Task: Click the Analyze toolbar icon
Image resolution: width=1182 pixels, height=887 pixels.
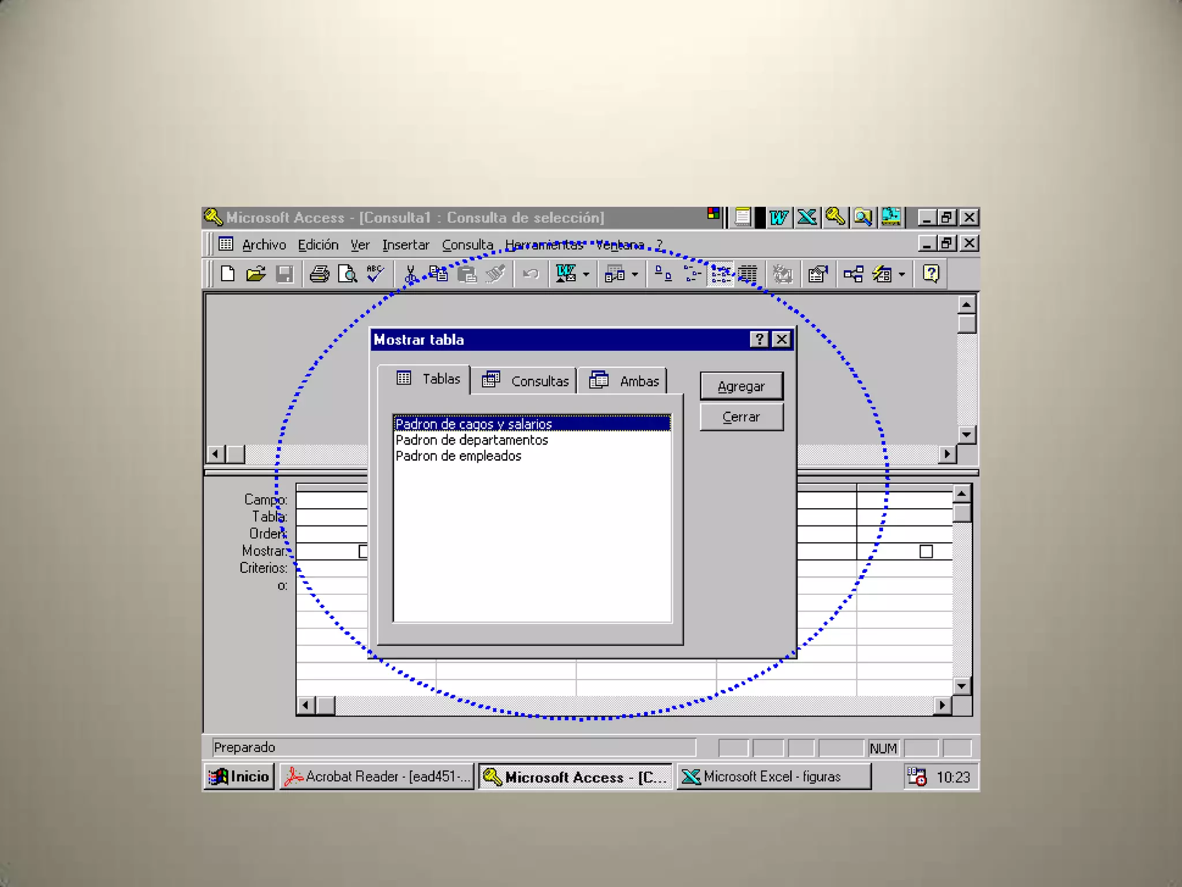Action: (615, 274)
